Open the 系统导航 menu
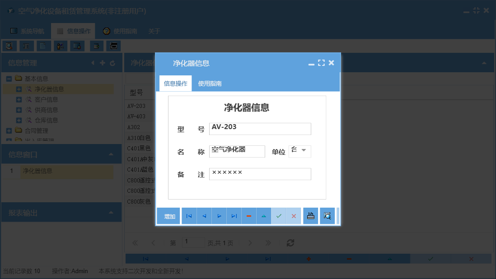Screen dimensions: 496x279 [28, 31]
